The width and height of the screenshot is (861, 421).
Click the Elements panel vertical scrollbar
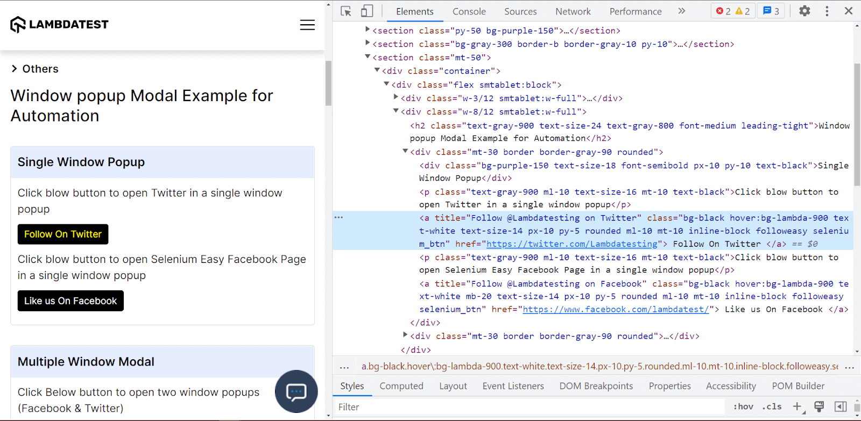tap(857, 125)
